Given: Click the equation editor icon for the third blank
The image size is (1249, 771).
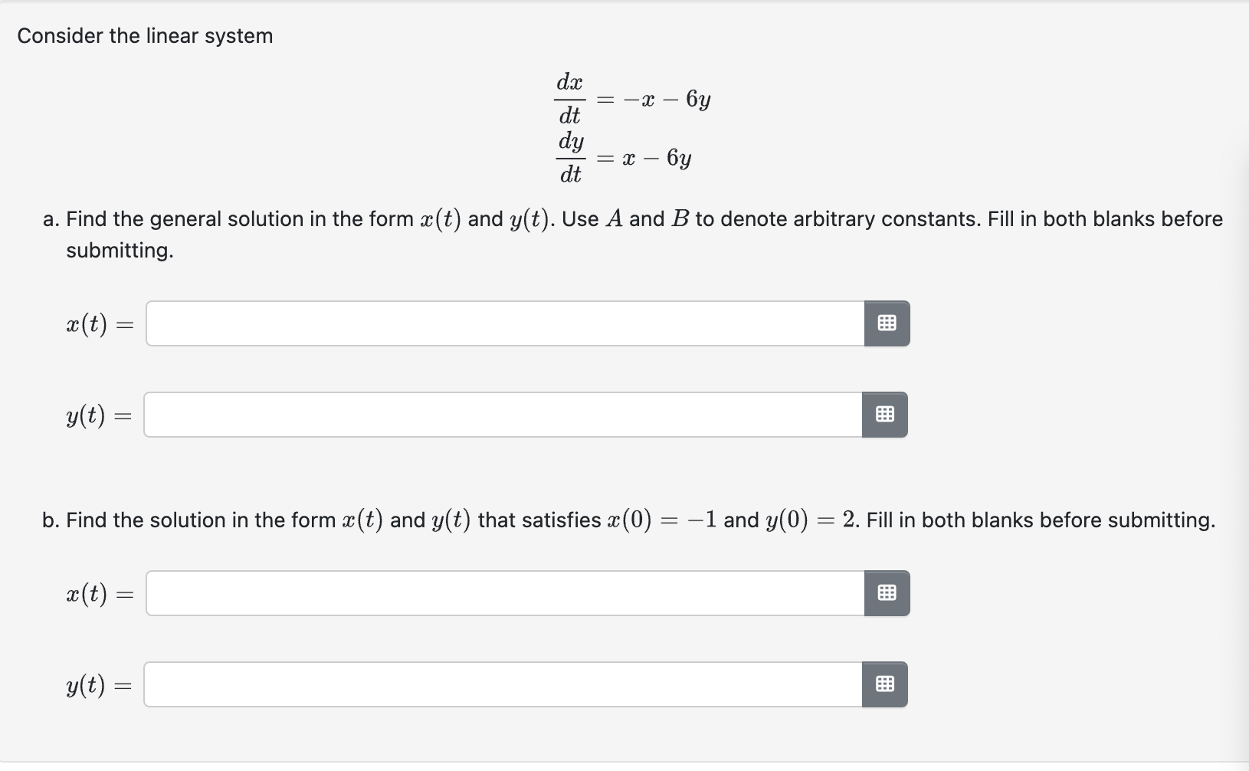Looking at the screenshot, I should point(887,592).
